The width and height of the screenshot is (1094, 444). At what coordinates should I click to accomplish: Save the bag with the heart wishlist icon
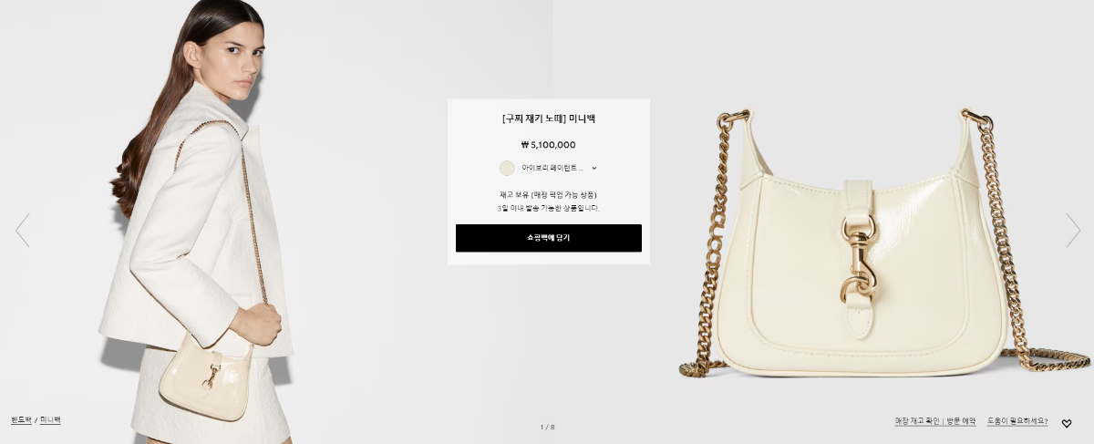pos(1067,423)
